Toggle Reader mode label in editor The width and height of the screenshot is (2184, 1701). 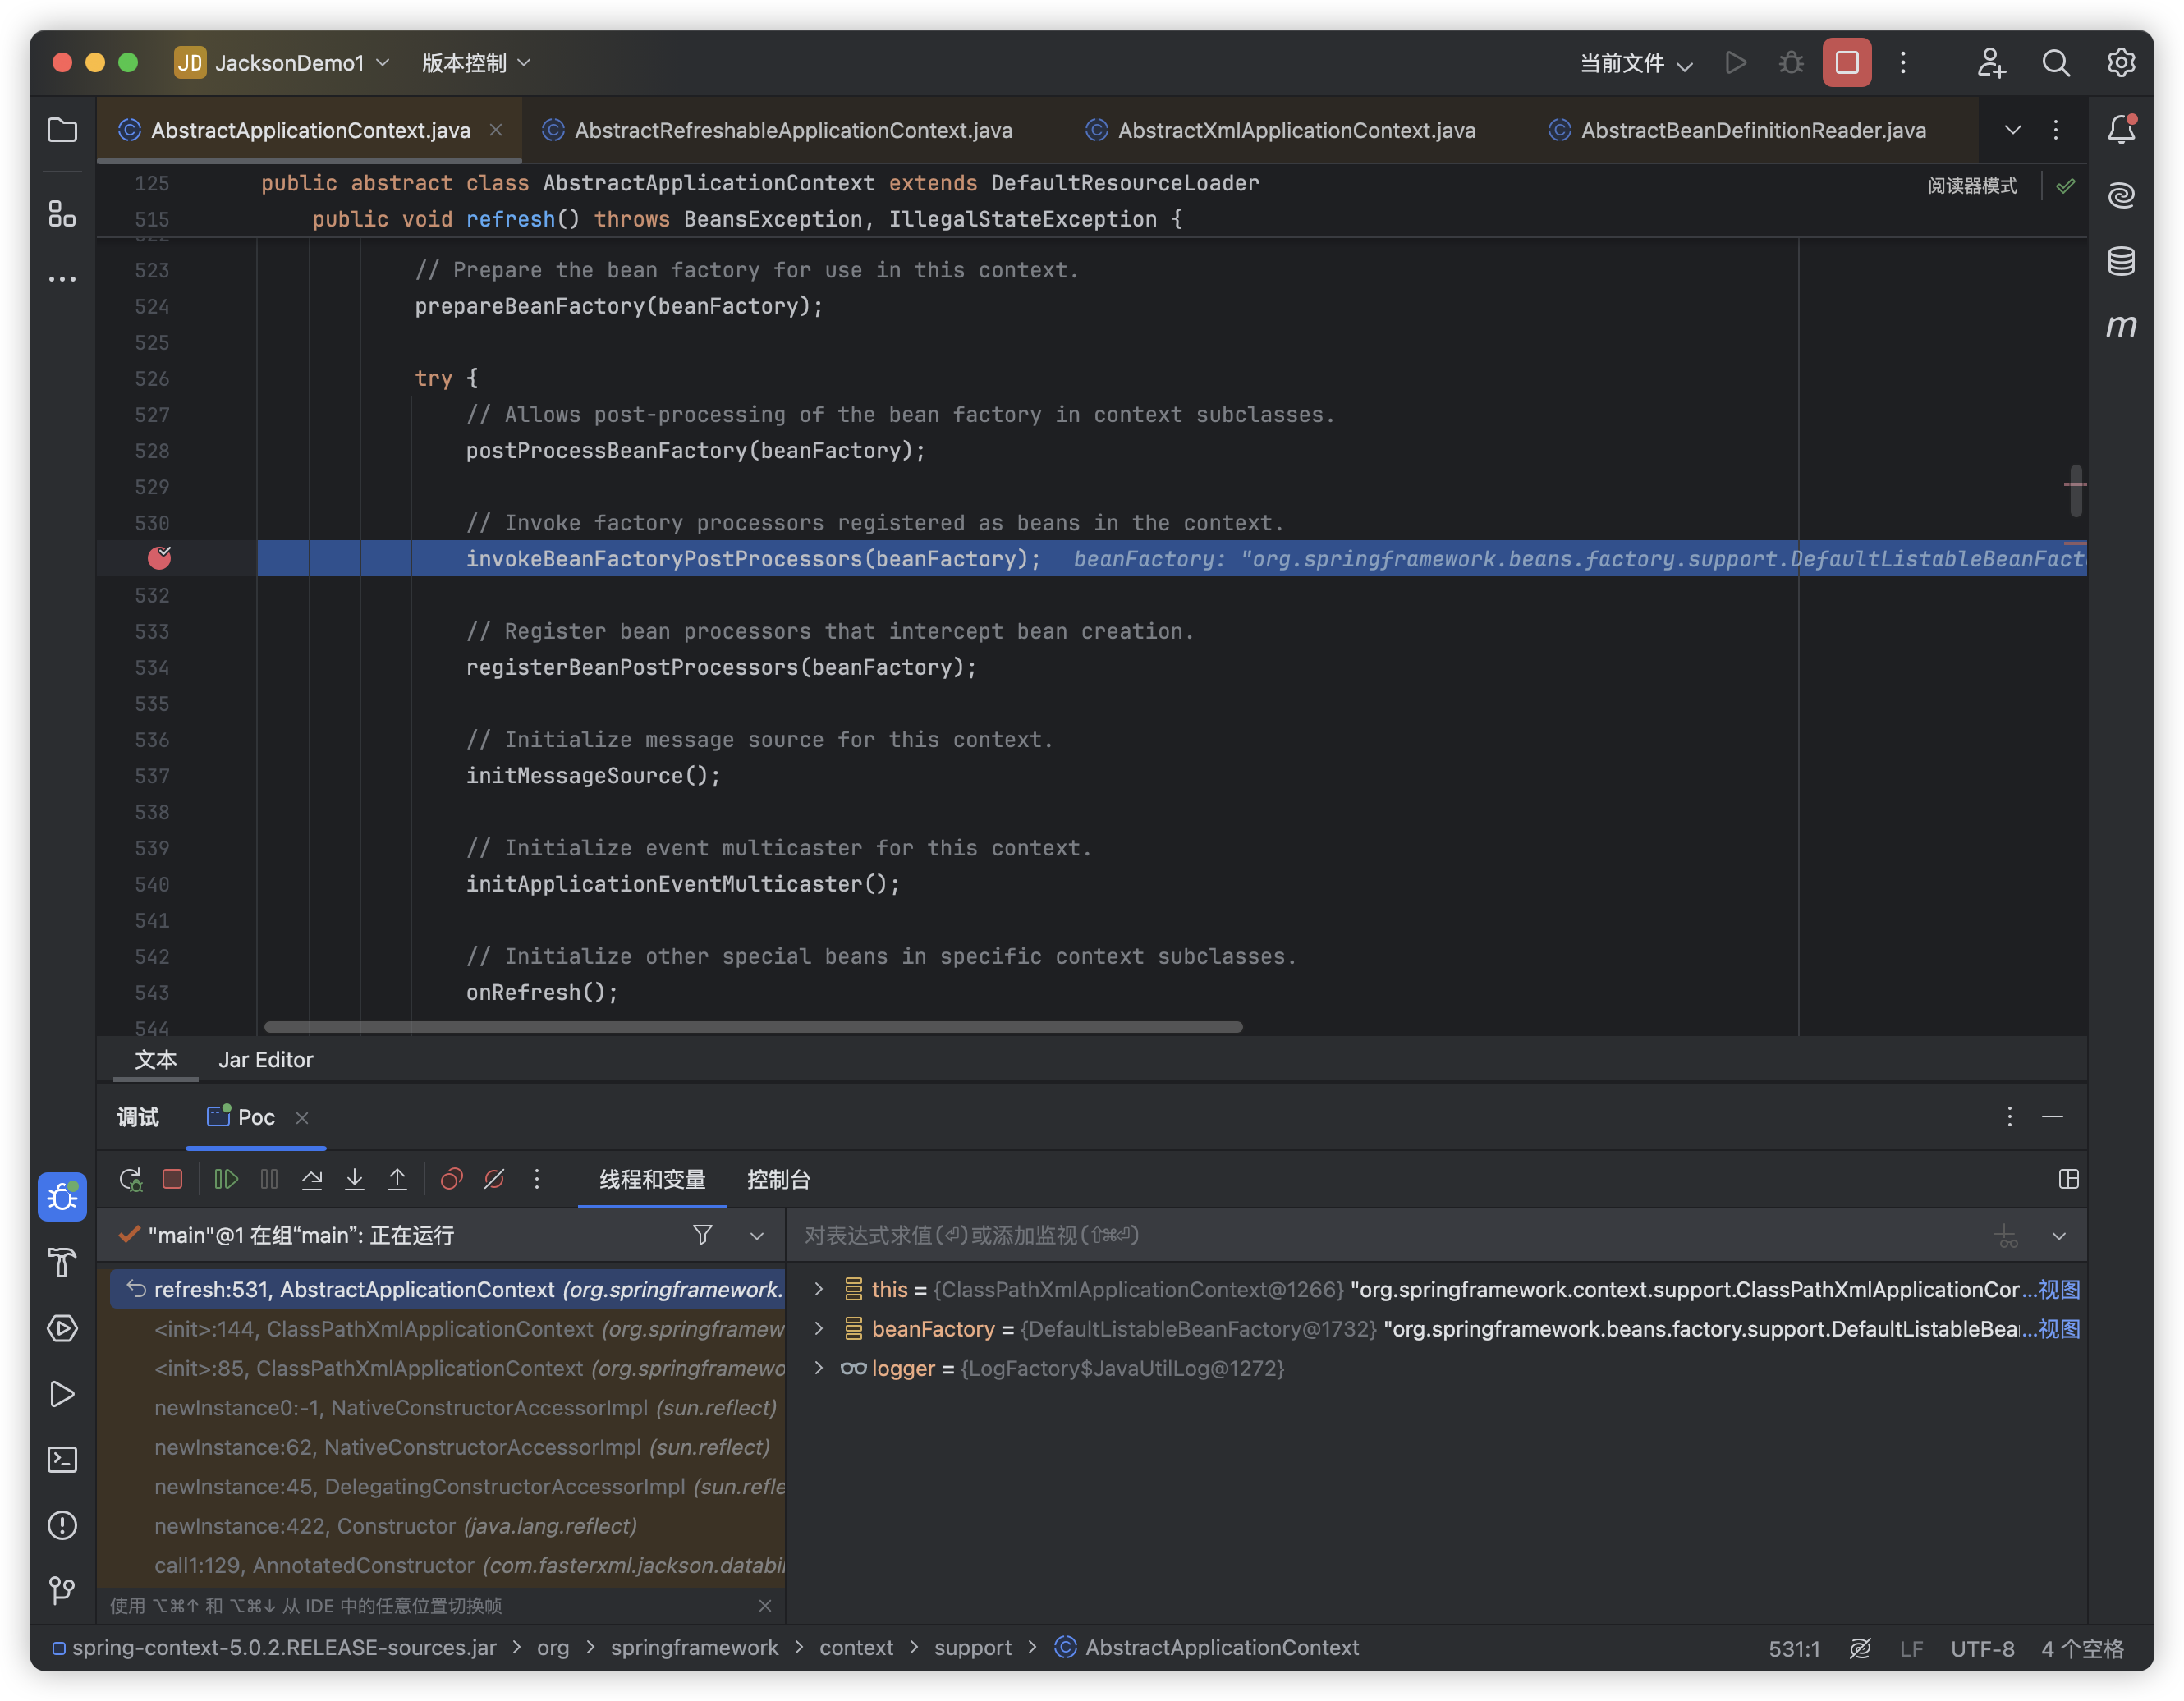tap(1972, 186)
